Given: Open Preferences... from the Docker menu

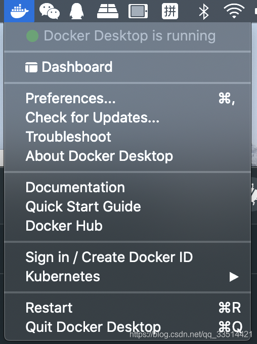Looking at the screenshot, I should pyautogui.click(x=127, y=98).
